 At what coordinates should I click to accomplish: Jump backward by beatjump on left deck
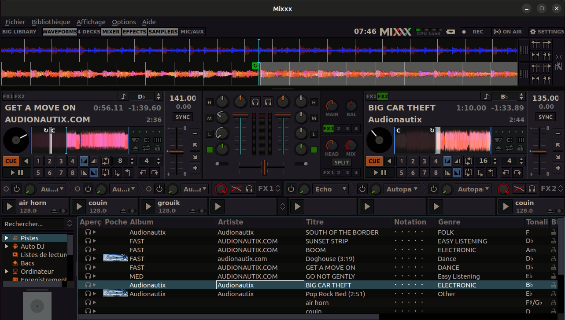[144, 173]
